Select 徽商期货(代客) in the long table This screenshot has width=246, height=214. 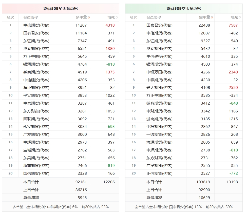[36, 72]
